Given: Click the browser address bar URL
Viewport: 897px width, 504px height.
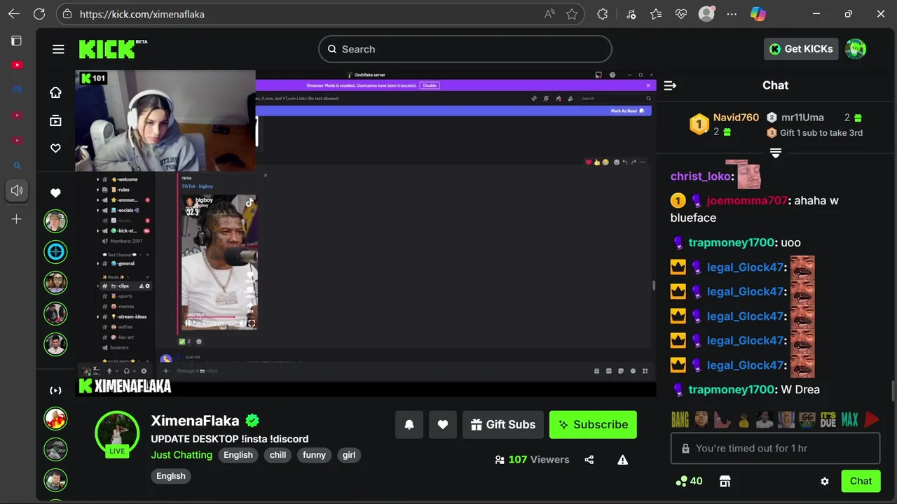Looking at the screenshot, I should pos(142,14).
